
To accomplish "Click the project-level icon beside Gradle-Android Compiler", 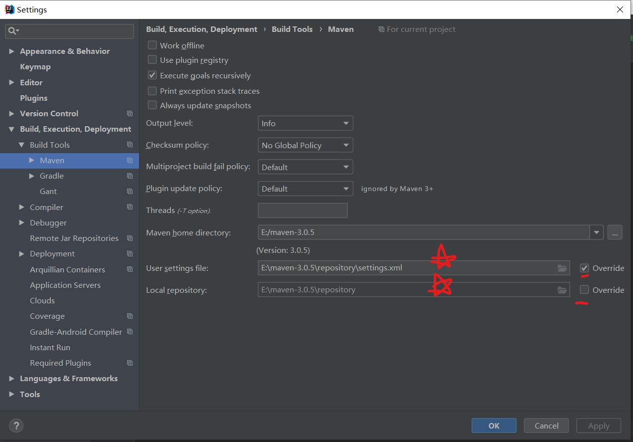I will click(130, 332).
